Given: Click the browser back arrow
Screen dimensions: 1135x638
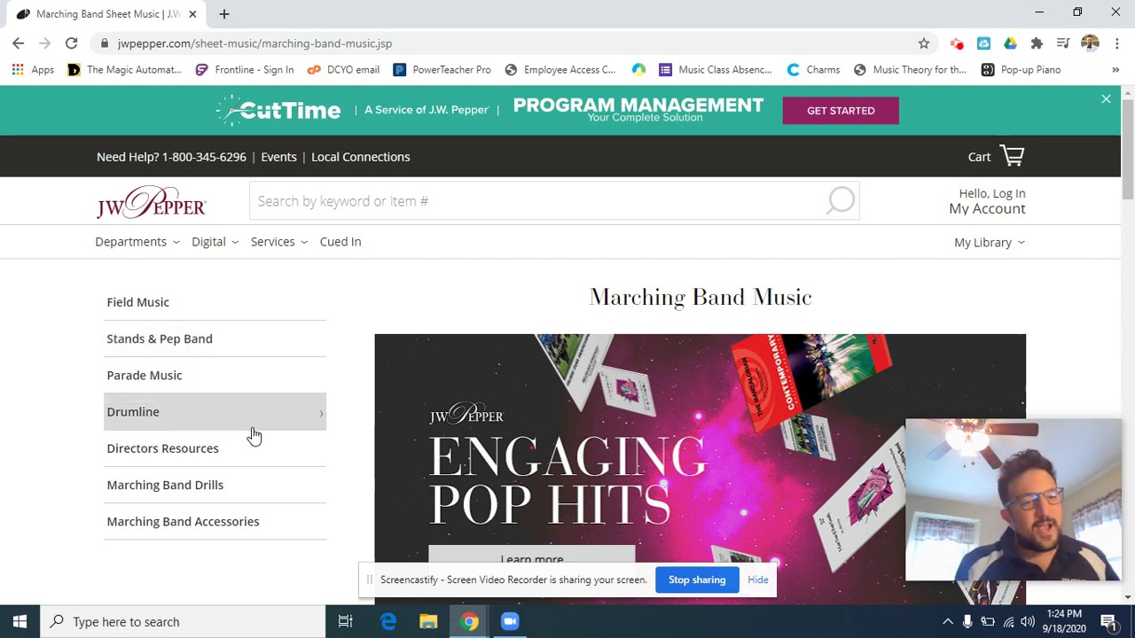Looking at the screenshot, I should pyautogui.click(x=18, y=43).
